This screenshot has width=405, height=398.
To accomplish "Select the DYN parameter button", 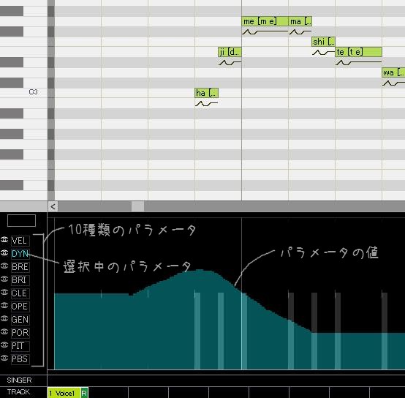I will 20,254.
